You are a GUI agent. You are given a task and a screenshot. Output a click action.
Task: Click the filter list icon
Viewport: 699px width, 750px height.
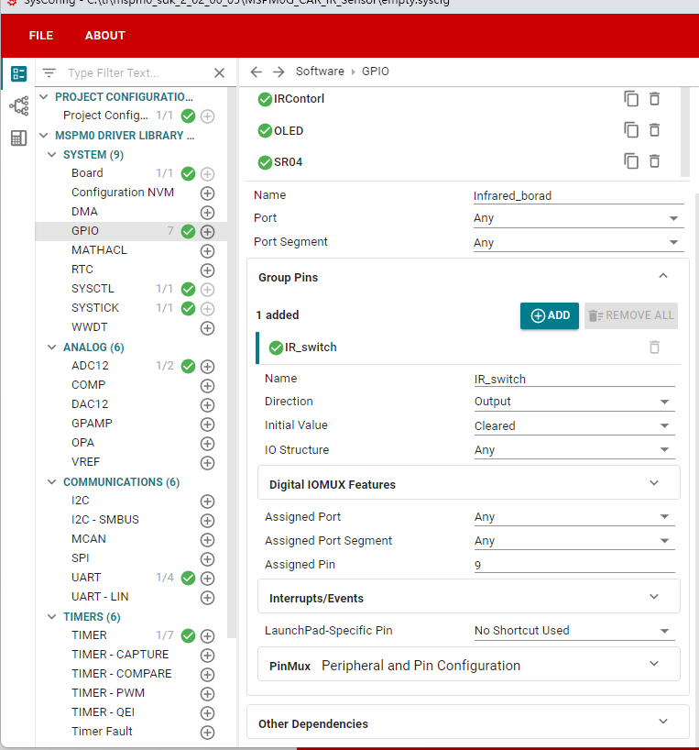click(49, 72)
